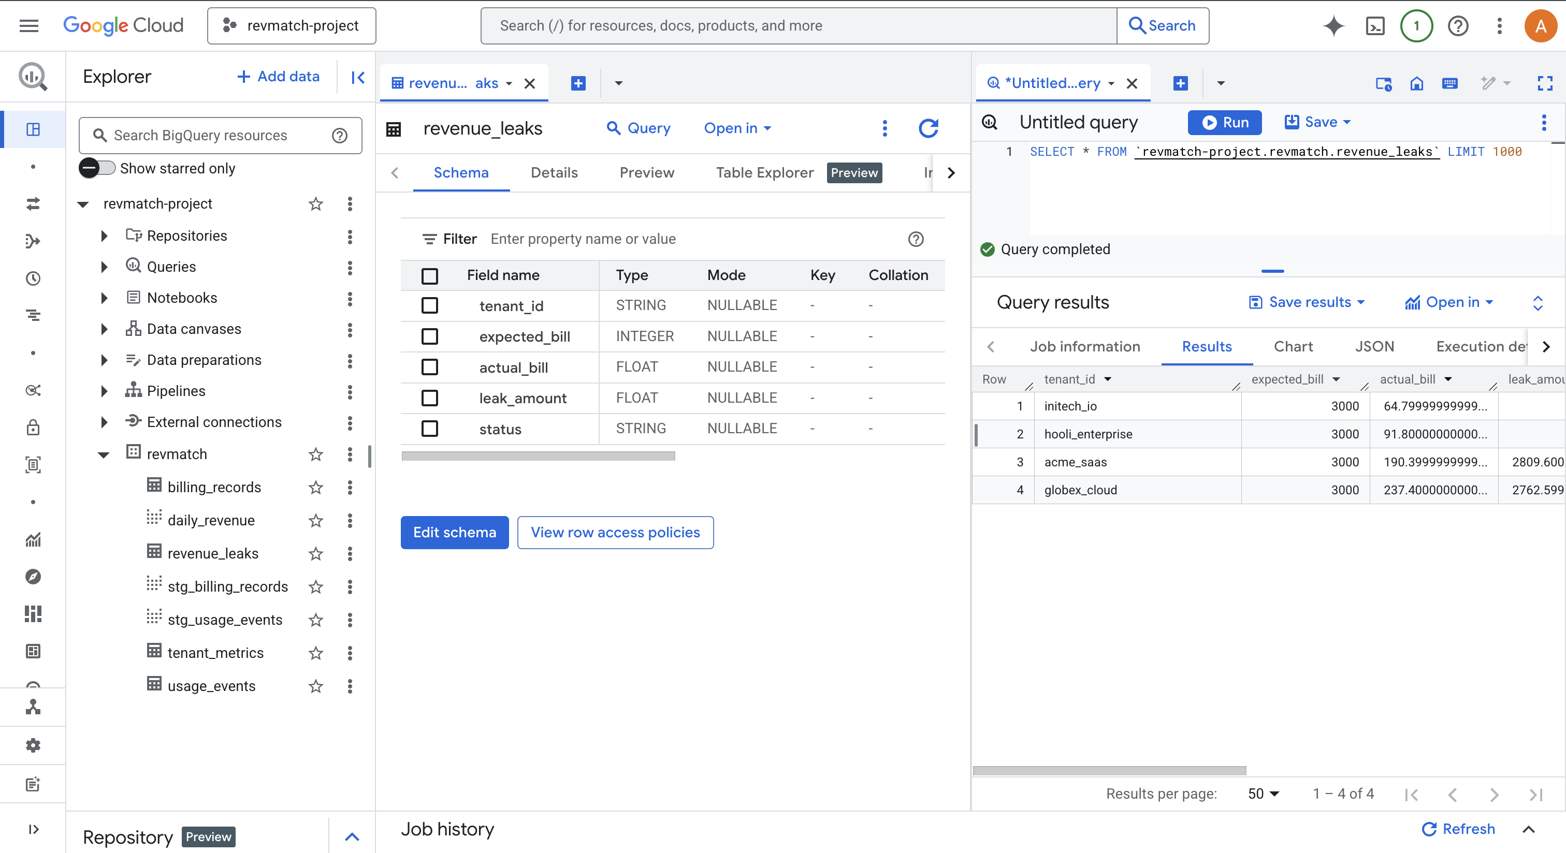Click the Edit schema button
Screen dimensions: 1566x853
(454, 532)
